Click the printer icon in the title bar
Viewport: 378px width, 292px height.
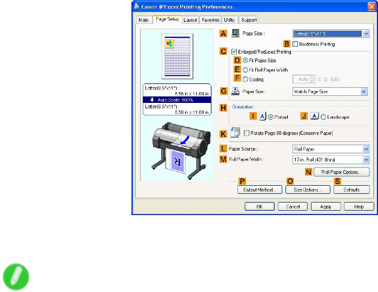[137, 7]
